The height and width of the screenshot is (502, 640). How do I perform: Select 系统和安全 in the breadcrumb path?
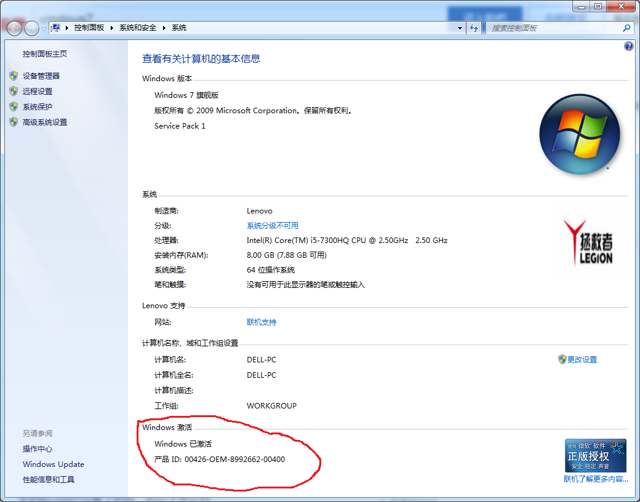[x=138, y=28]
